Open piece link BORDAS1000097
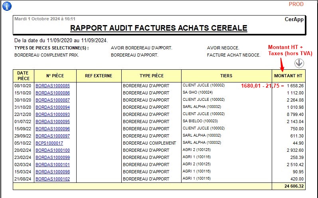Viewport: 318px width, 198px height. coord(52,136)
